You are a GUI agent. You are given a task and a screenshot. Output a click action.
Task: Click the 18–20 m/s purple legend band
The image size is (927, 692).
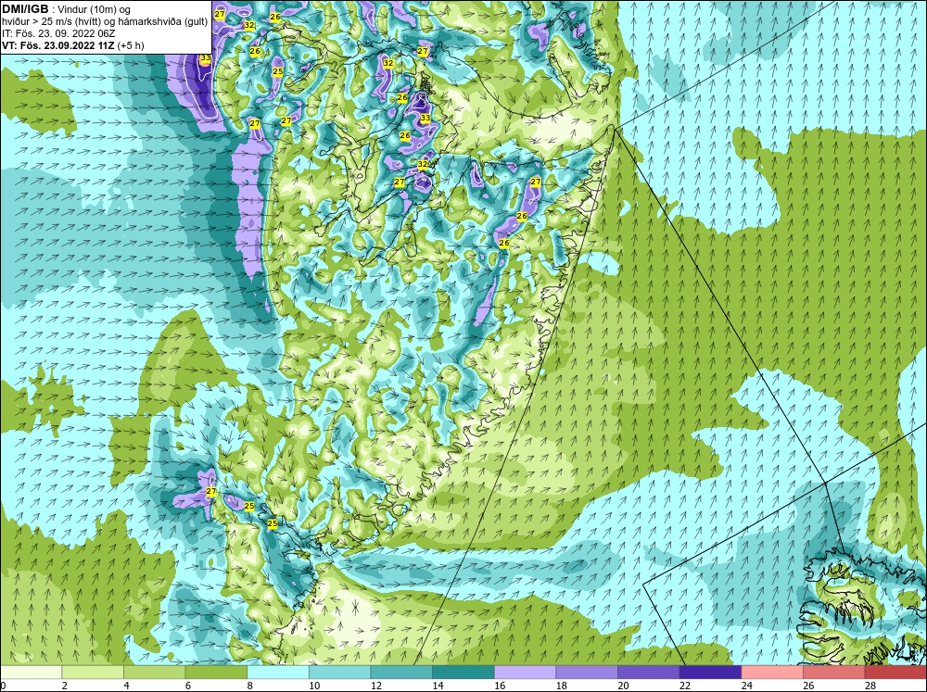tap(587, 673)
